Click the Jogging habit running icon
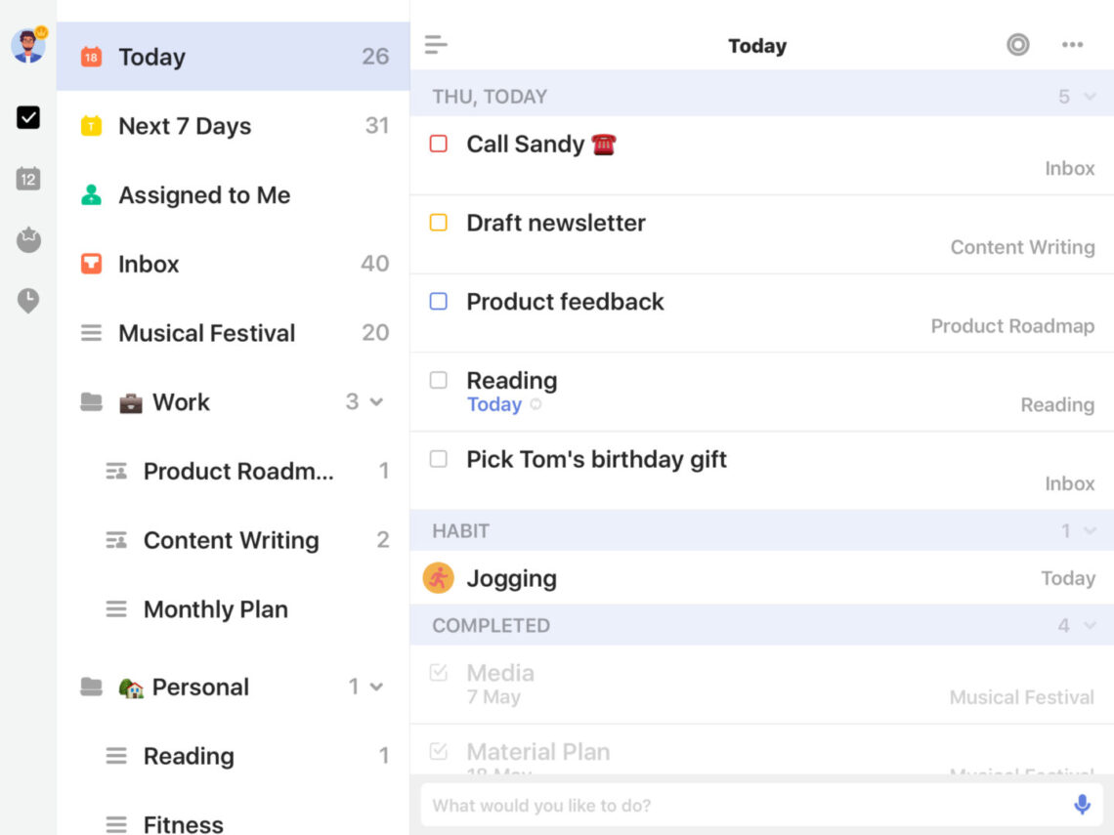Viewport: 1114px width, 835px height. click(438, 577)
